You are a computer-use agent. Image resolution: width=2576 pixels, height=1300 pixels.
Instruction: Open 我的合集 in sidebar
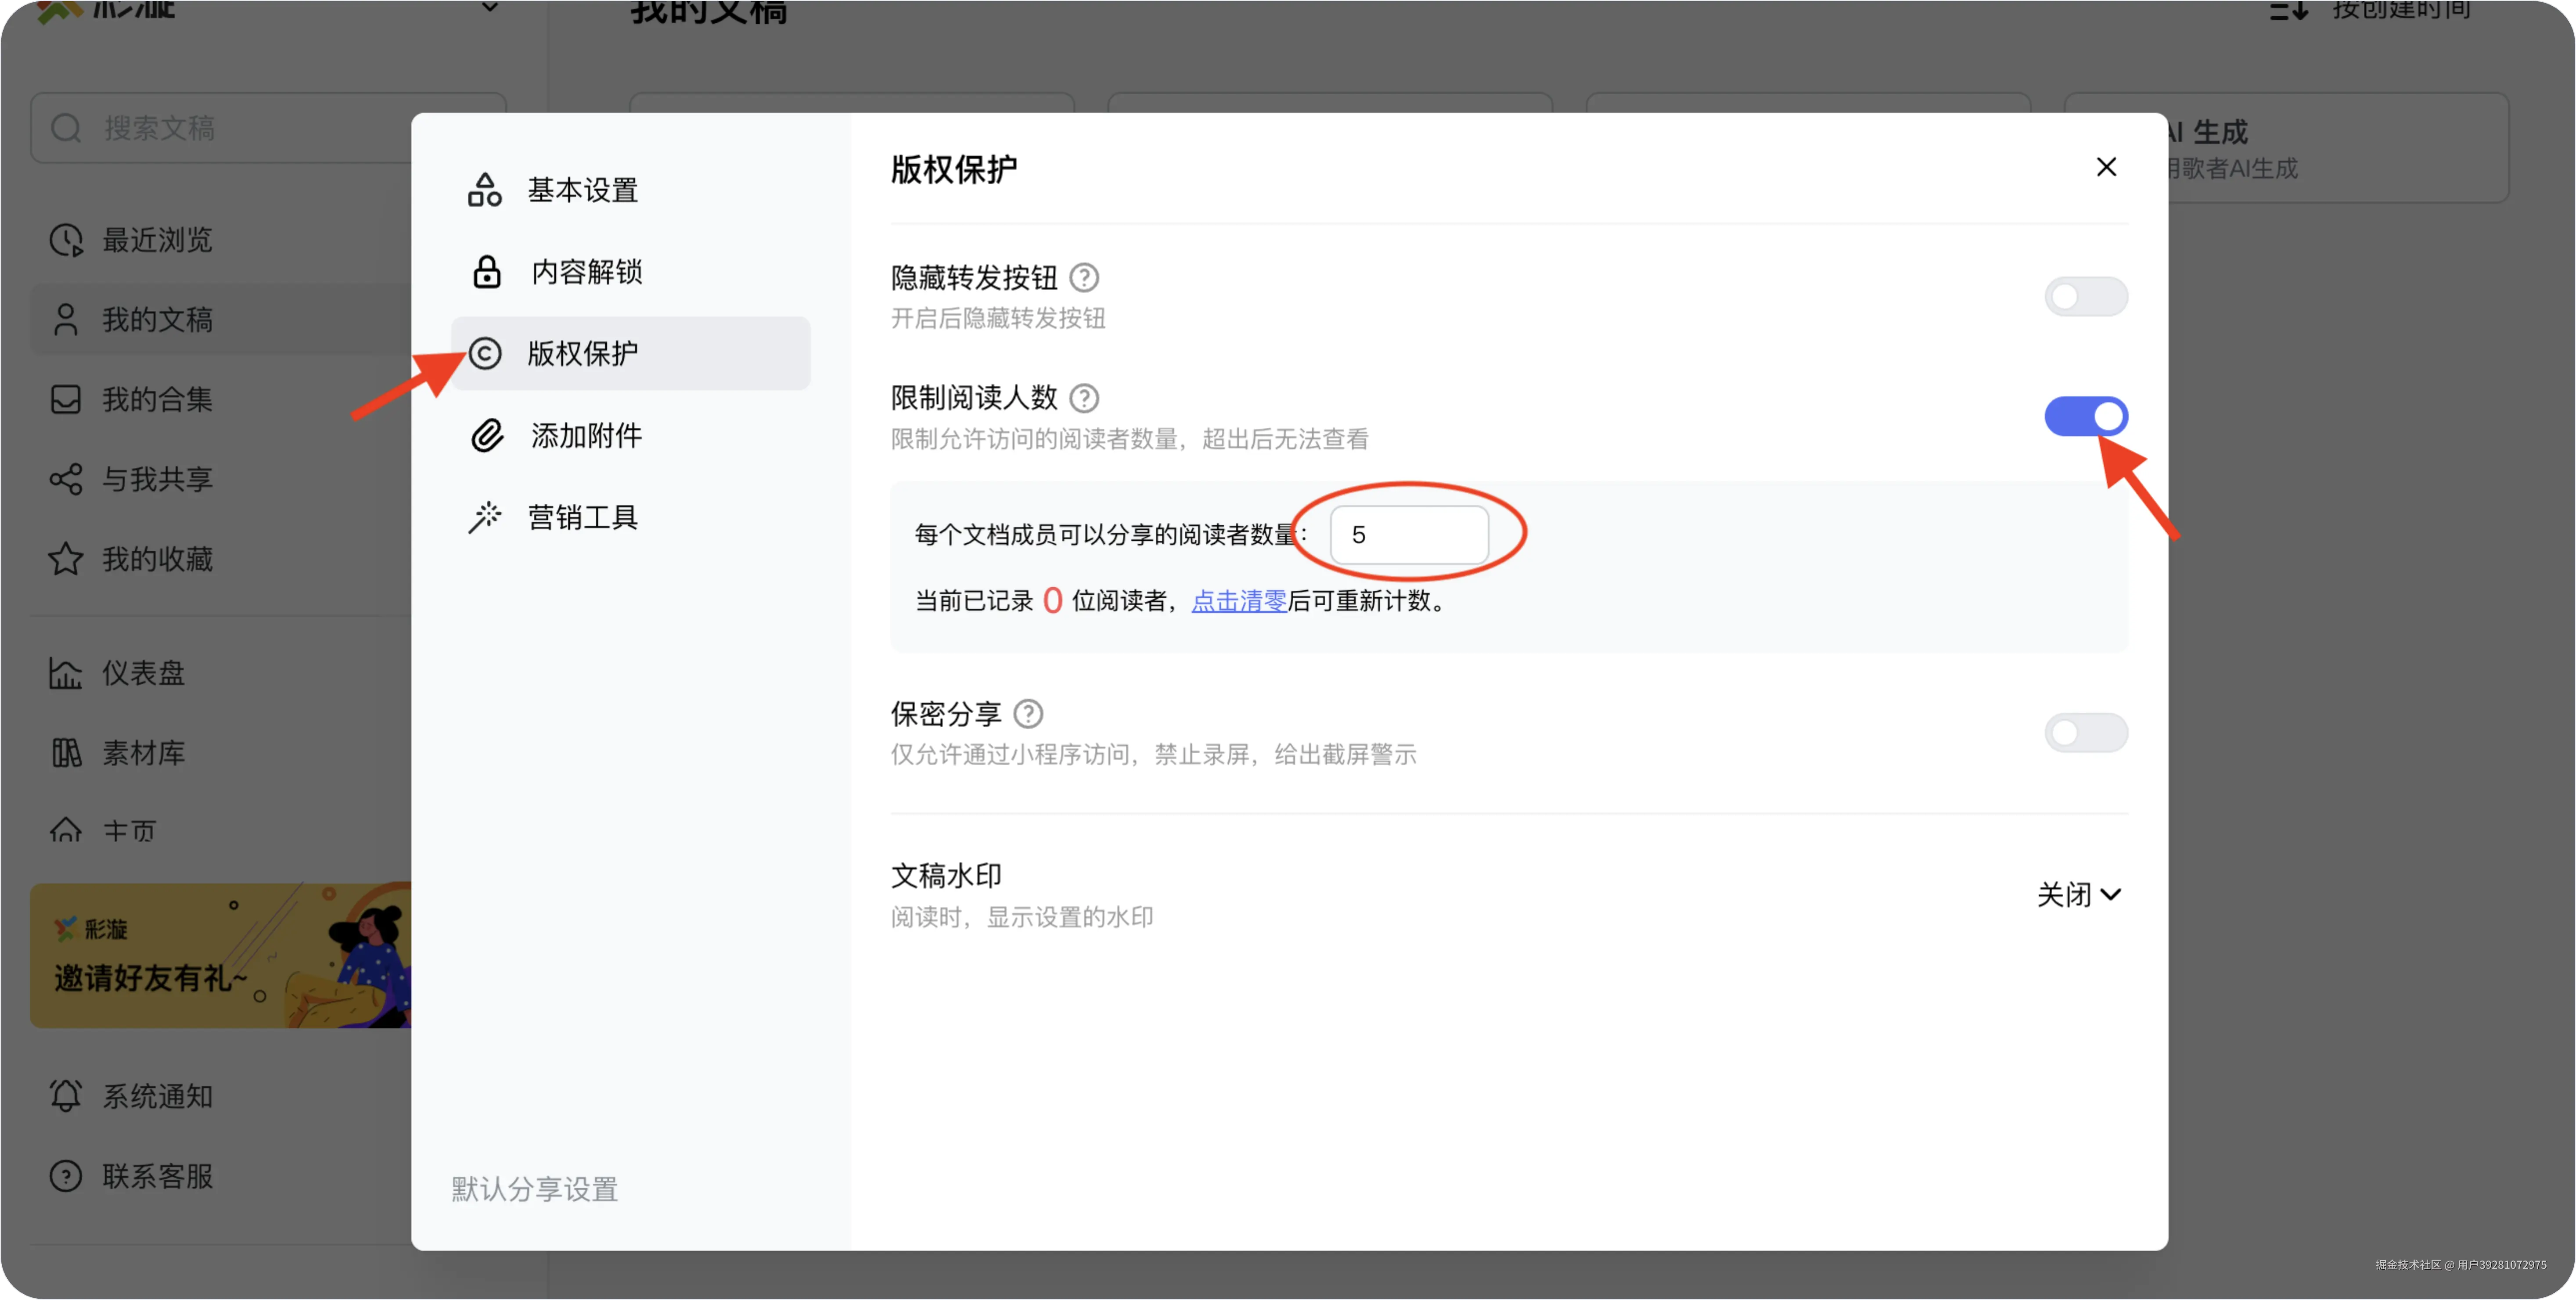coord(157,399)
